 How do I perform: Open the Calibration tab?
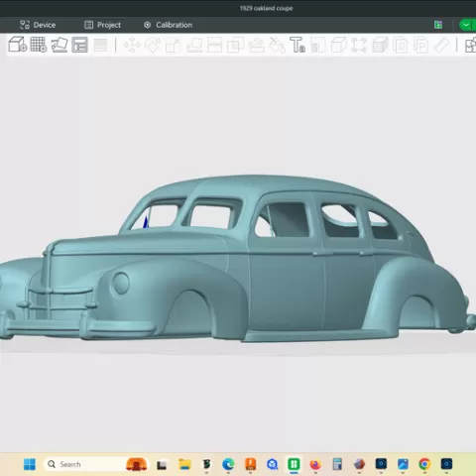click(x=168, y=25)
